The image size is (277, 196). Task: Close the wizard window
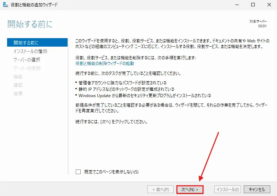(x=269, y=5)
